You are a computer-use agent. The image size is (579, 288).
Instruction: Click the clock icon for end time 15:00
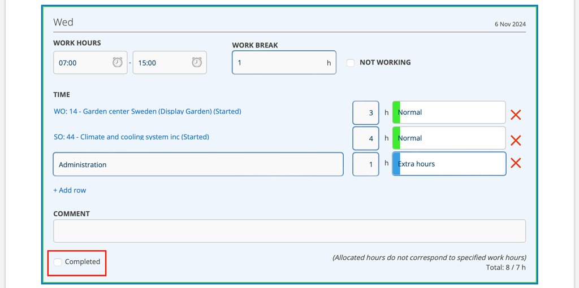pos(196,63)
